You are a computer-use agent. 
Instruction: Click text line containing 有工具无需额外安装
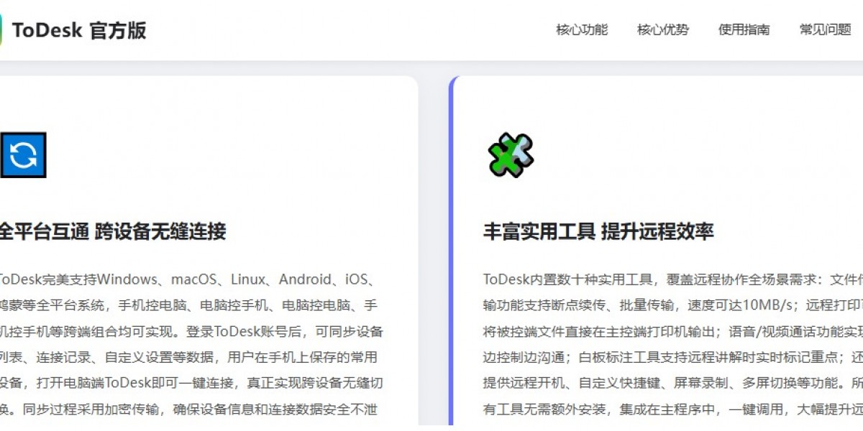click(x=673, y=409)
